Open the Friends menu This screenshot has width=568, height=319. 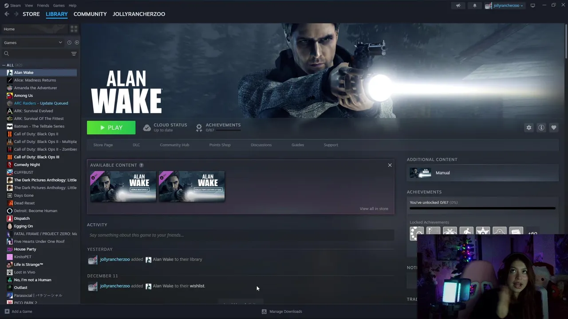click(43, 5)
